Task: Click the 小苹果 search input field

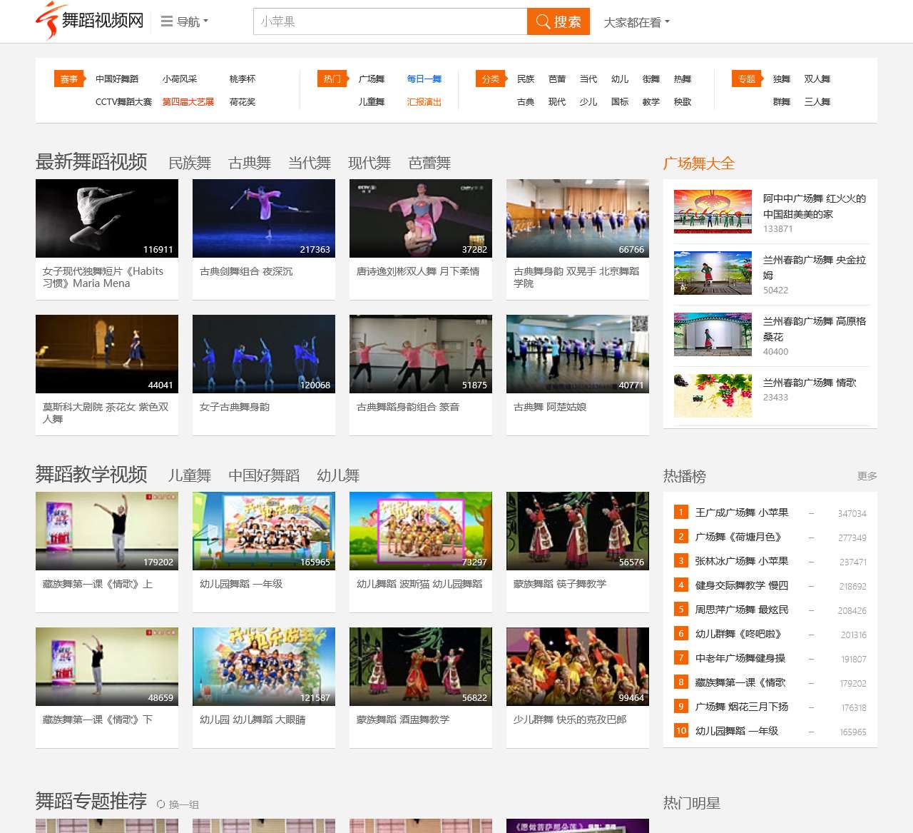Action: pyautogui.click(x=389, y=21)
